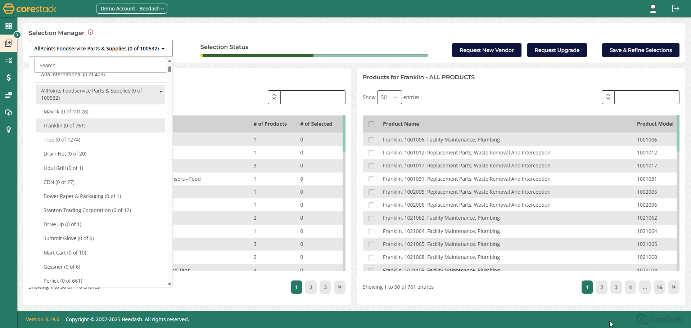Open the Demo Account - Beedash dropdown
691x328 pixels.
[x=132, y=9]
